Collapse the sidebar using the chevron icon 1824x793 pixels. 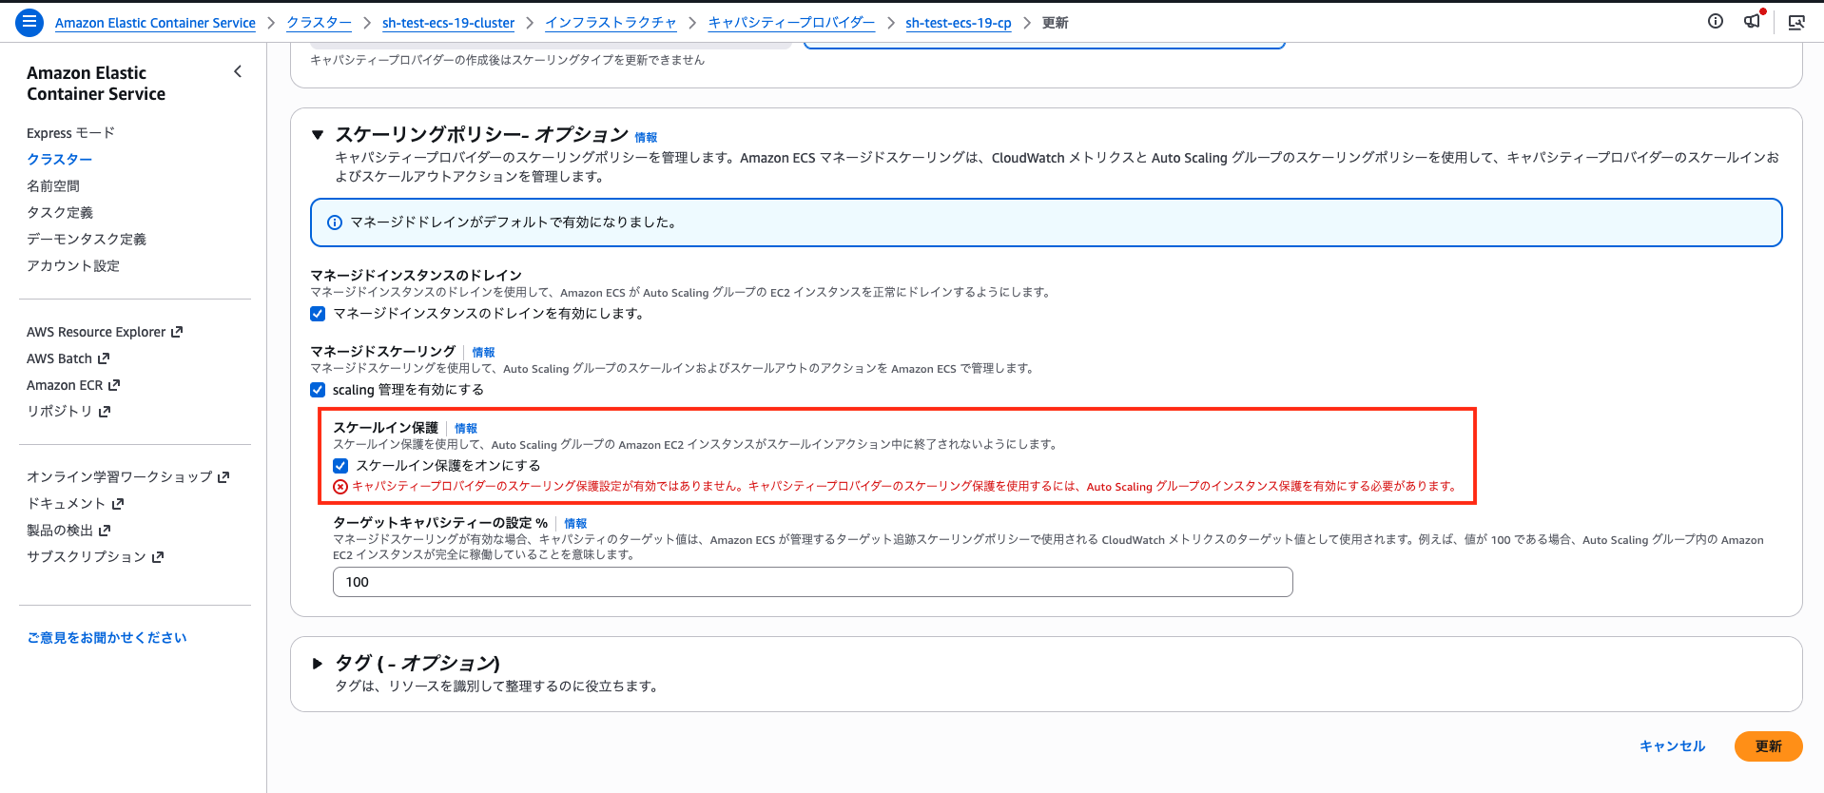[x=238, y=71]
